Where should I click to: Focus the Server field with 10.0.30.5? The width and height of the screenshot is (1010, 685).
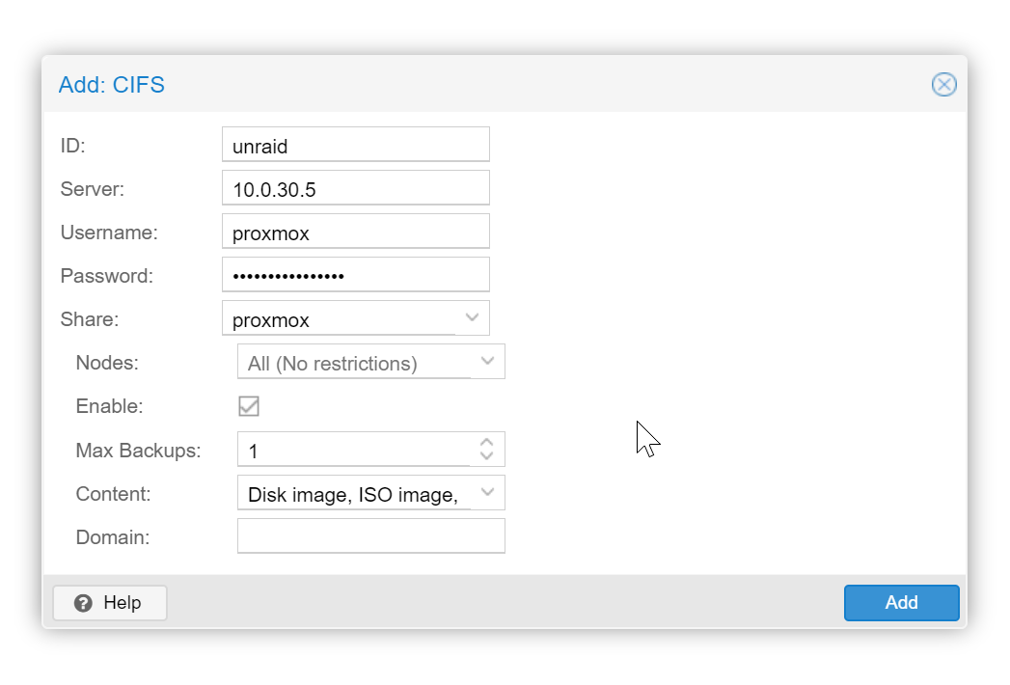pos(356,187)
